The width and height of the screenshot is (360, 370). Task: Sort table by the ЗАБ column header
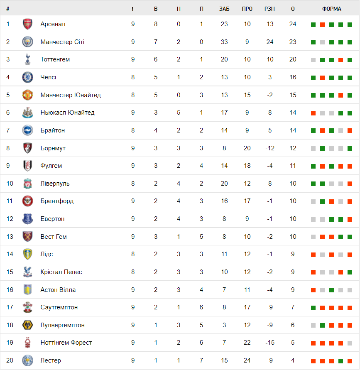[224, 9]
